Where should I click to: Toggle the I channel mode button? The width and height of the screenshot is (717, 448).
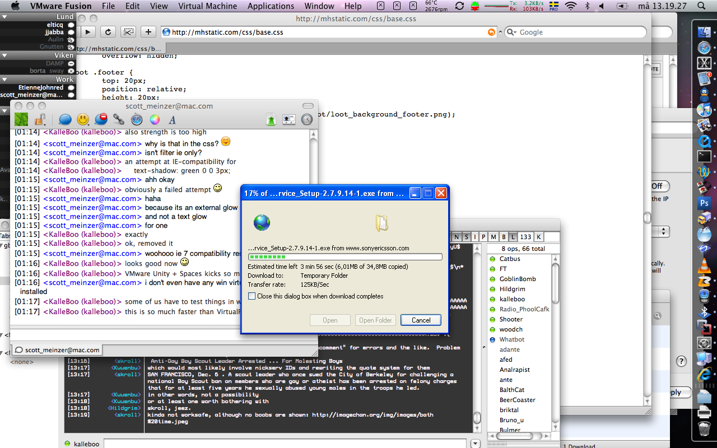coord(476,237)
